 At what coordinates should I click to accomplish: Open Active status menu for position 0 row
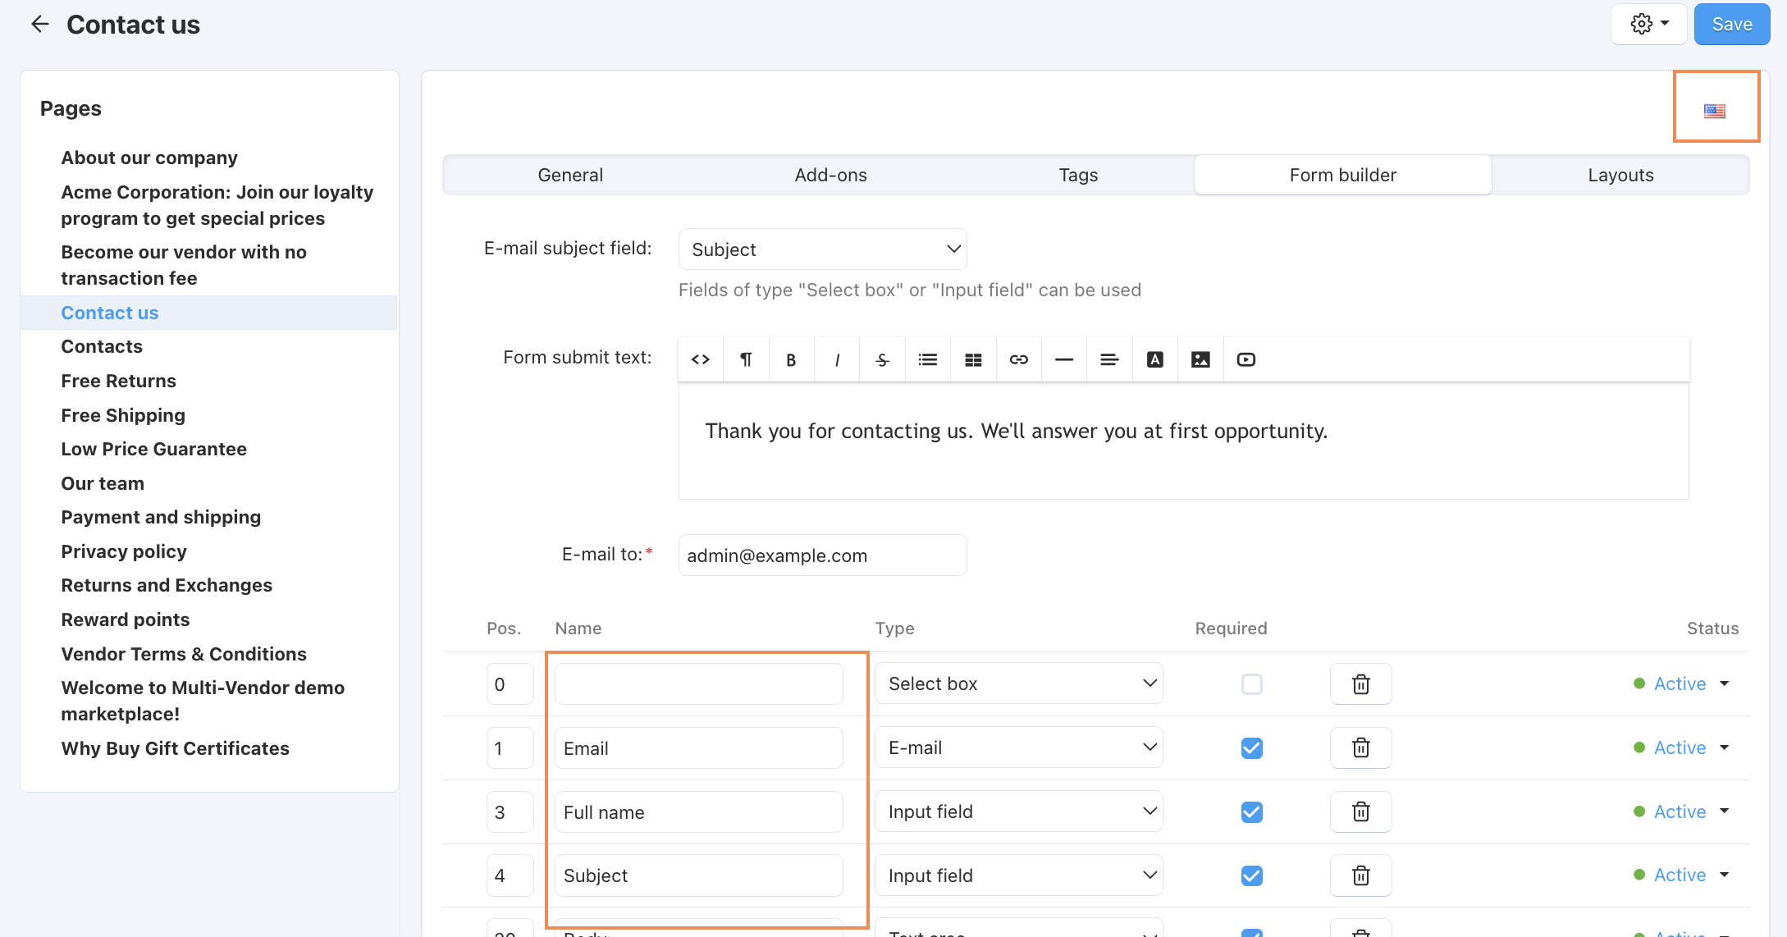pos(1682,683)
